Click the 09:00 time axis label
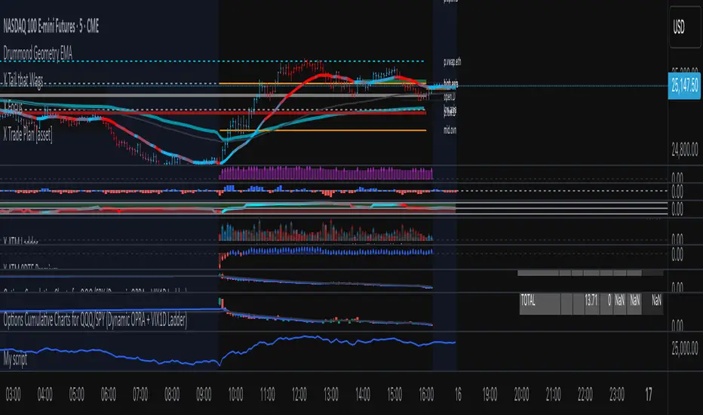Viewport: 703px width, 415px height. [x=204, y=395]
